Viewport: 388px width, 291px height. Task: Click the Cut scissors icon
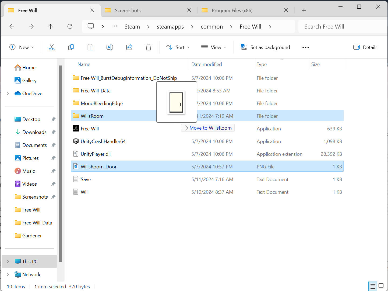52,47
